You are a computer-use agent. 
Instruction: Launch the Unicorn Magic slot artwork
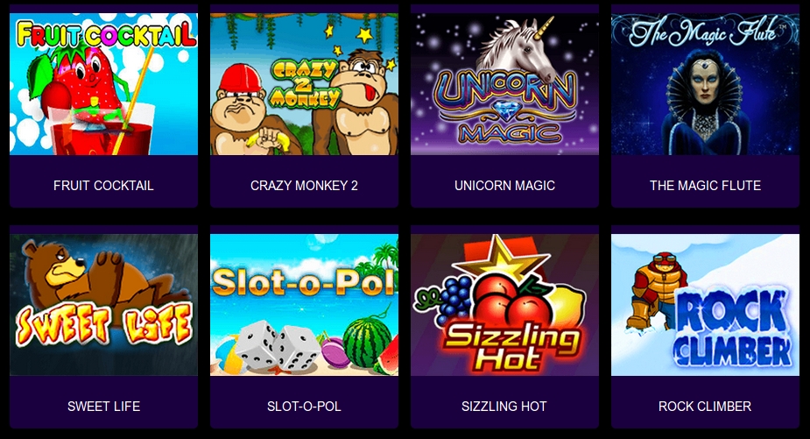504,84
